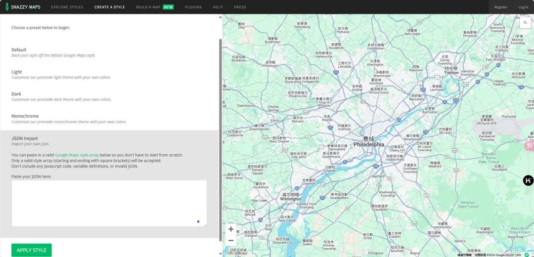
Task: Open the Google Maps style array link
Action: pyautogui.click(x=77, y=155)
